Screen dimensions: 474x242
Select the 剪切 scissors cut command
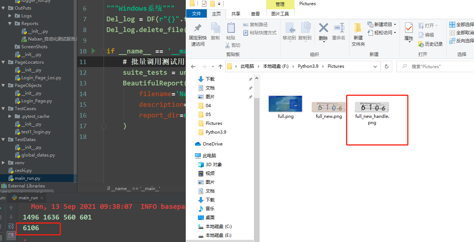click(x=233, y=45)
